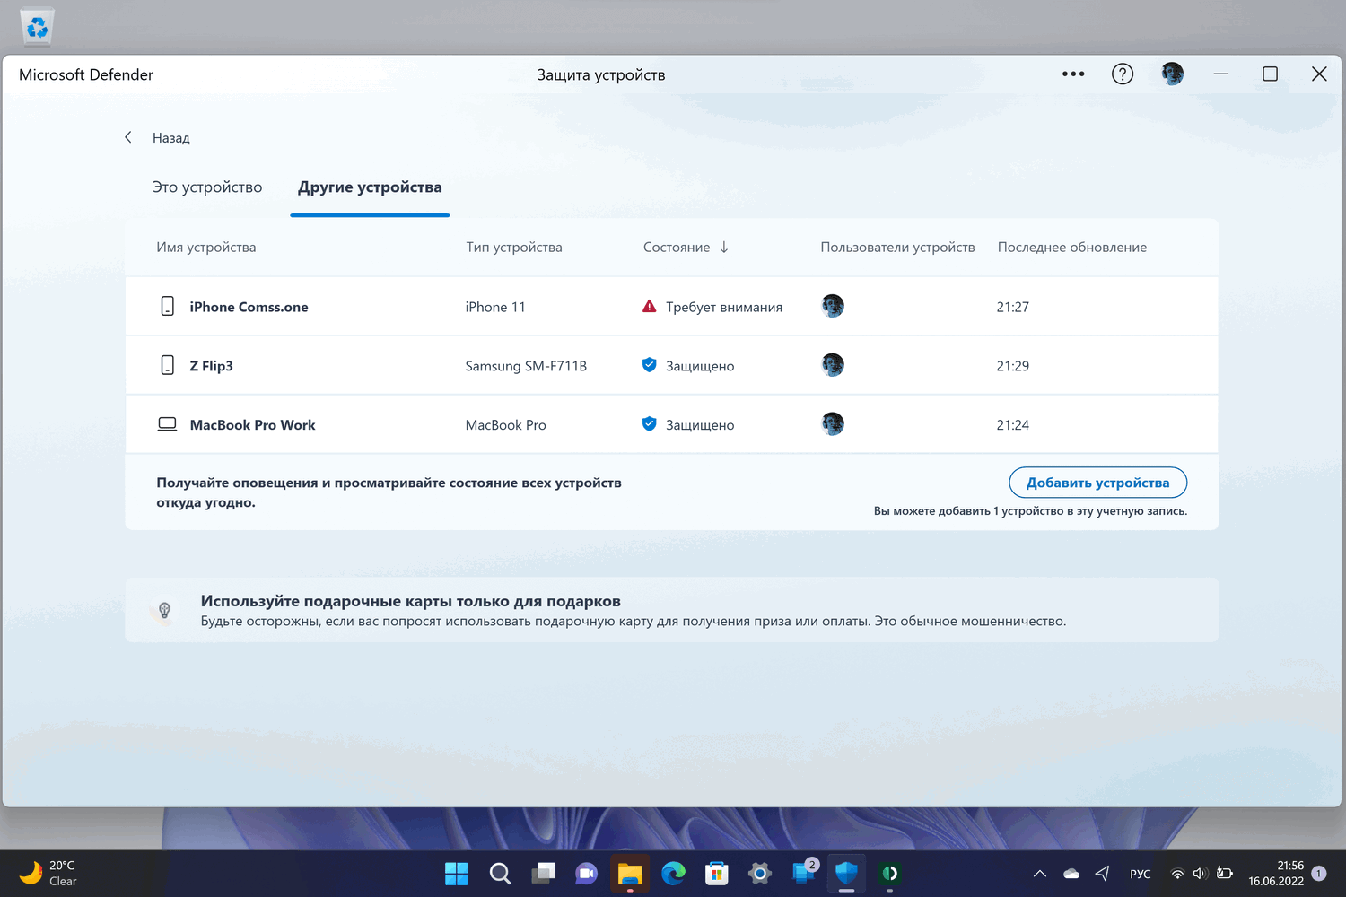
Task: Open Task View from the taskbar
Action: click(x=543, y=873)
